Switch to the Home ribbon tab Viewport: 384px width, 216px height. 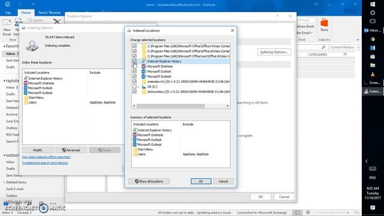[26, 13]
